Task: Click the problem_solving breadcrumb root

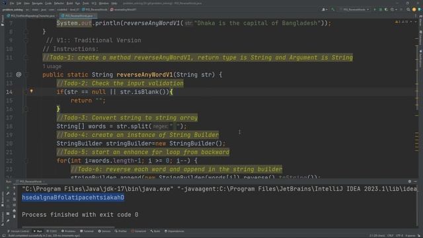Action: tap(13, 10)
